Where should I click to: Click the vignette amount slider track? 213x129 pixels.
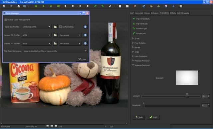pyautogui.click(x=171, y=96)
